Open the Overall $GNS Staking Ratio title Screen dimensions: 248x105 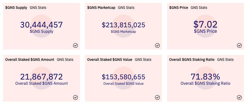[192, 60]
